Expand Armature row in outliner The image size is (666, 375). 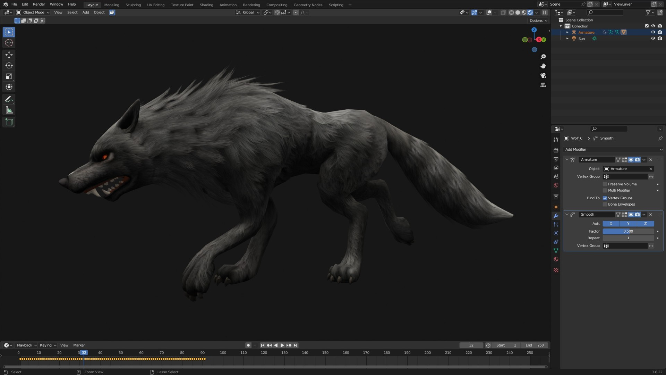(567, 32)
